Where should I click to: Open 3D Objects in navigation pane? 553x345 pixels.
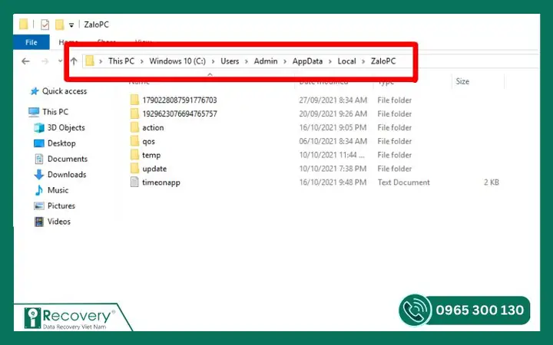click(66, 127)
